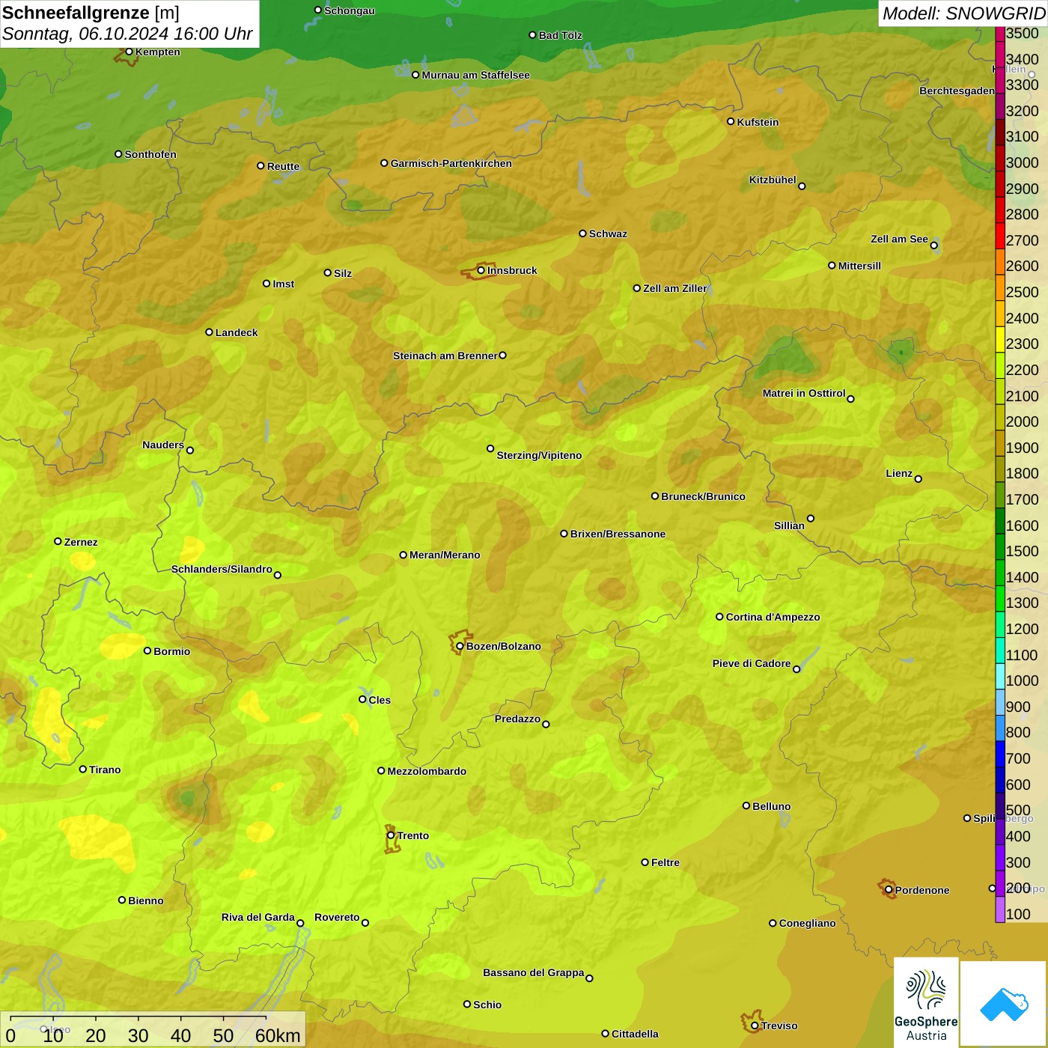1048x1048 pixels.
Task: Click the Bormio marker dot
Action: (x=147, y=651)
